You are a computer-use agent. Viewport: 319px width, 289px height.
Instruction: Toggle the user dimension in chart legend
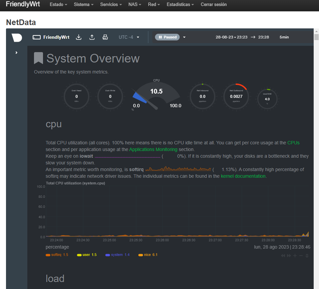point(87,255)
